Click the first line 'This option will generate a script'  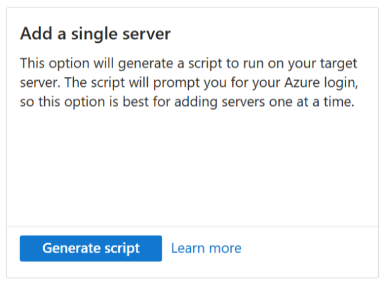pos(121,64)
